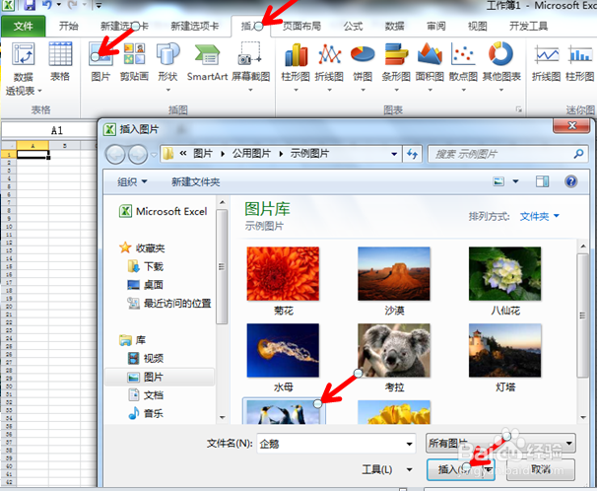Click the Cancel (取消) button

coord(541,469)
